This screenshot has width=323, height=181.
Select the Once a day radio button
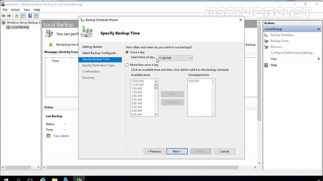pyautogui.click(x=127, y=52)
